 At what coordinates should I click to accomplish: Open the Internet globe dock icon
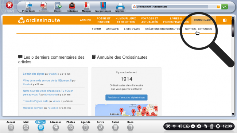41,128
